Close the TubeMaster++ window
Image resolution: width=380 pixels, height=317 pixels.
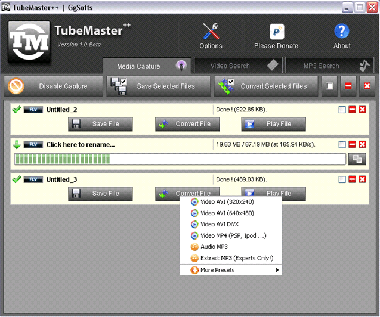372,7
